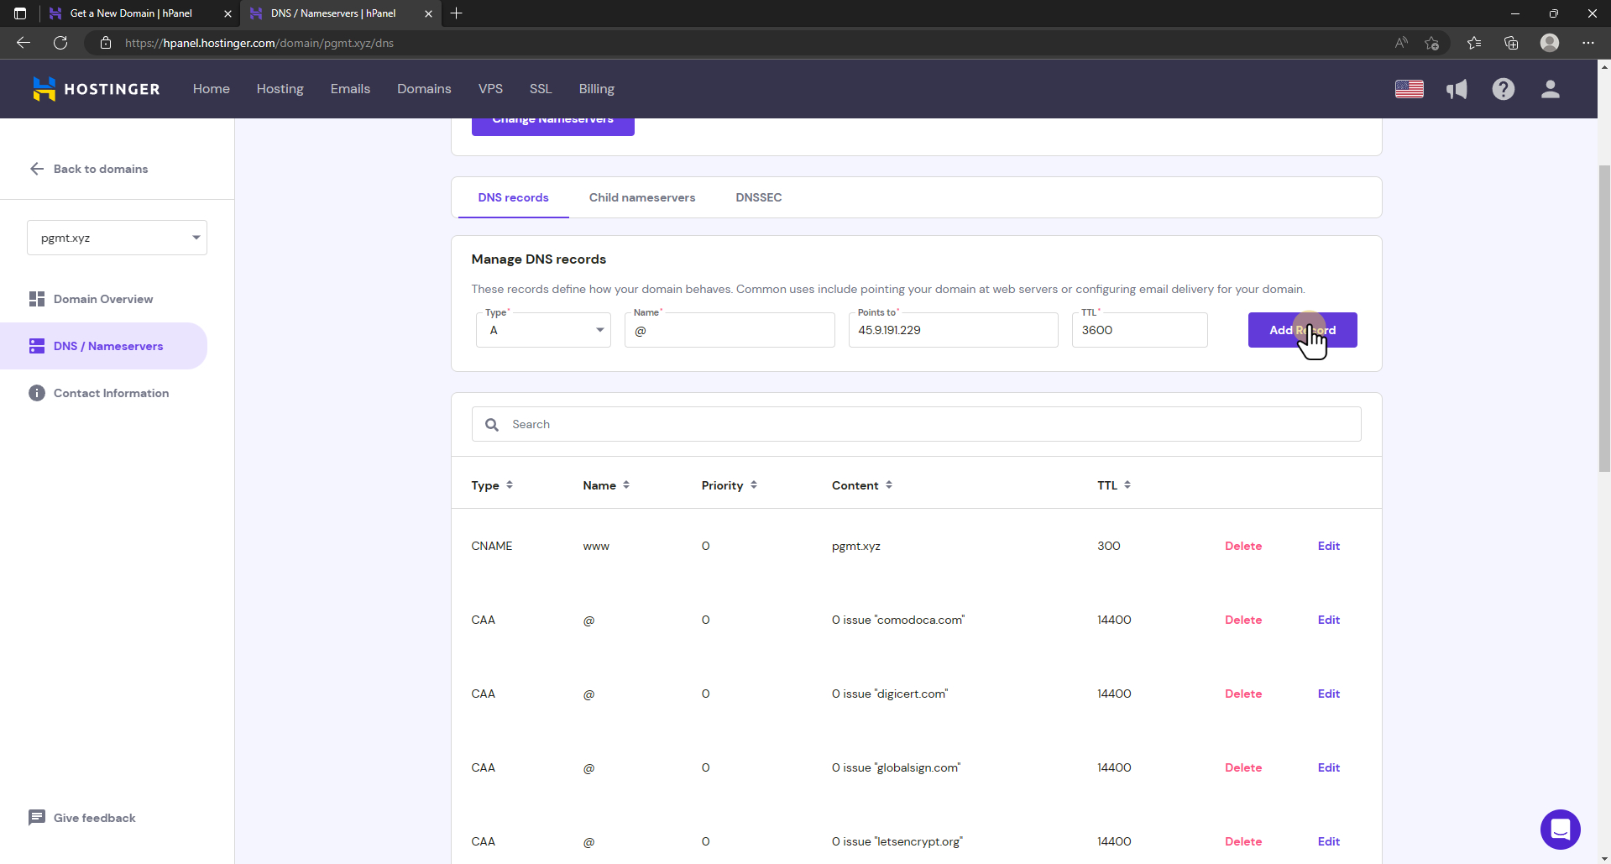The height and width of the screenshot is (864, 1611).
Task: Open the account profile icon in hPanel header
Action: tap(1551, 89)
